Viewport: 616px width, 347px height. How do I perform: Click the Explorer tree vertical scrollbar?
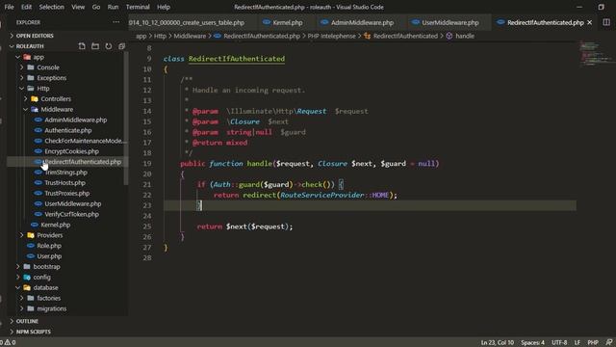[x=126, y=118]
